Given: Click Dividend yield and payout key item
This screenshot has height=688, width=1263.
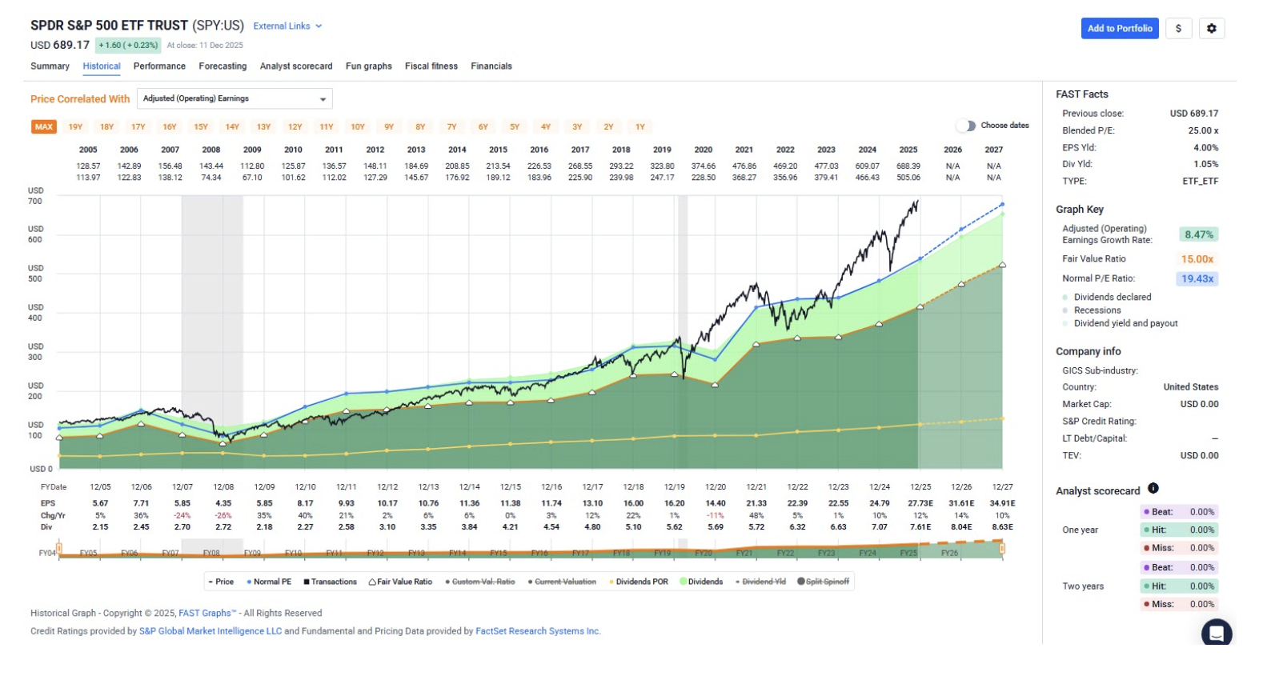Looking at the screenshot, I should [x=1121, y=323].
